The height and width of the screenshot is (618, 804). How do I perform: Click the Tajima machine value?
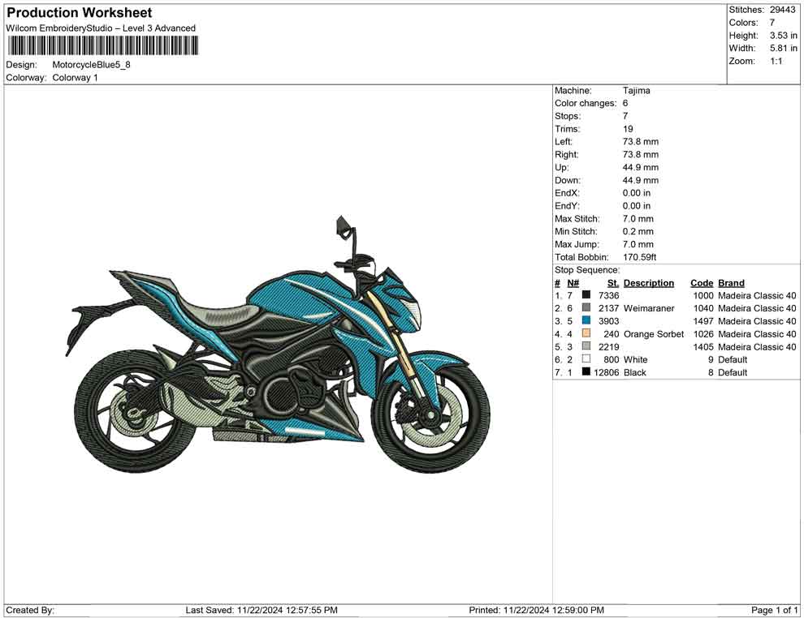[638, 90]
